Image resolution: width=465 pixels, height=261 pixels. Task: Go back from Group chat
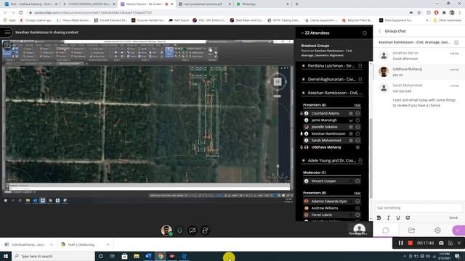coord(380,31)
